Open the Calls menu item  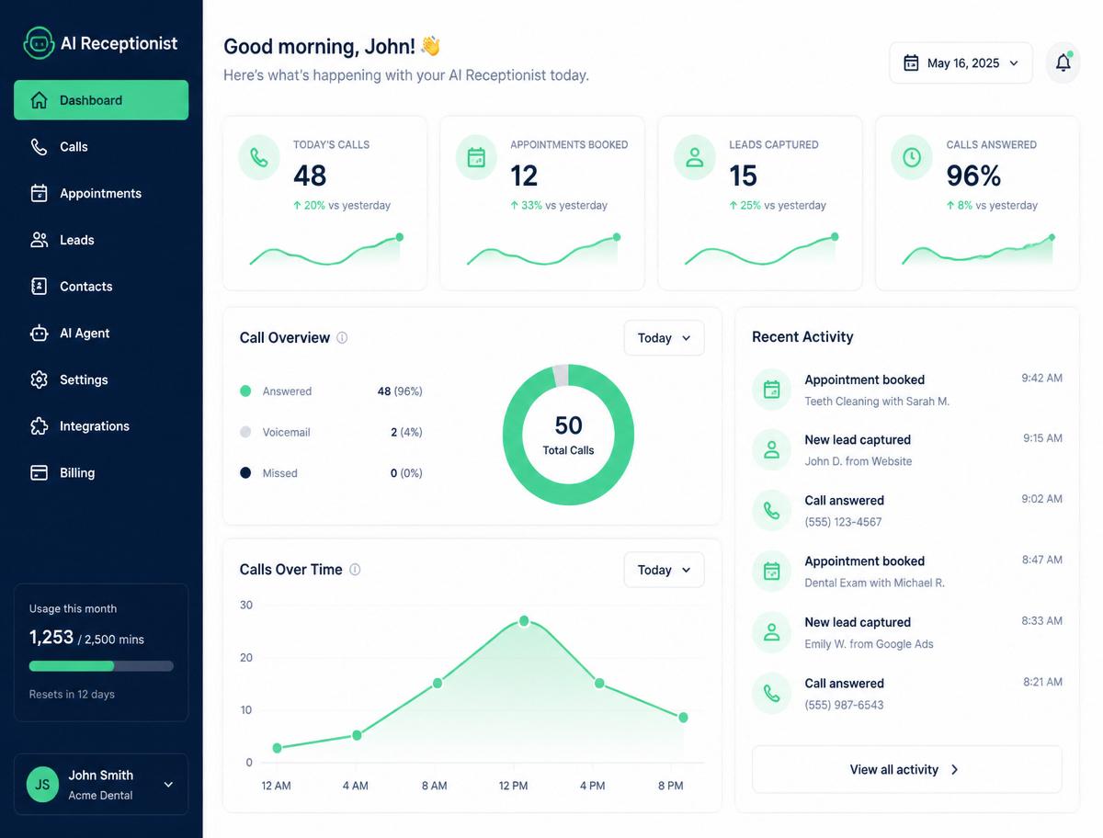101,147
